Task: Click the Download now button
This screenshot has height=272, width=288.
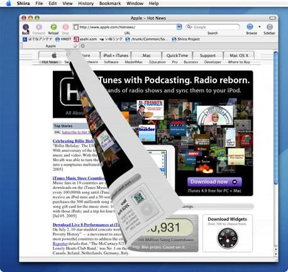Action: pos(214,182)
